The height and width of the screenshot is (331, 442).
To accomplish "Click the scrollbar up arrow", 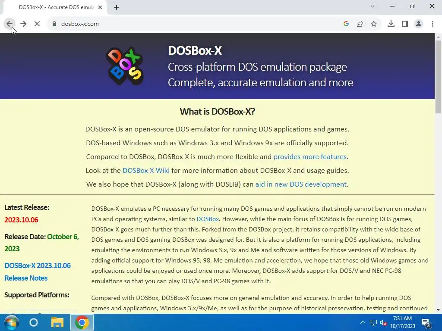I will coord(439,37).
